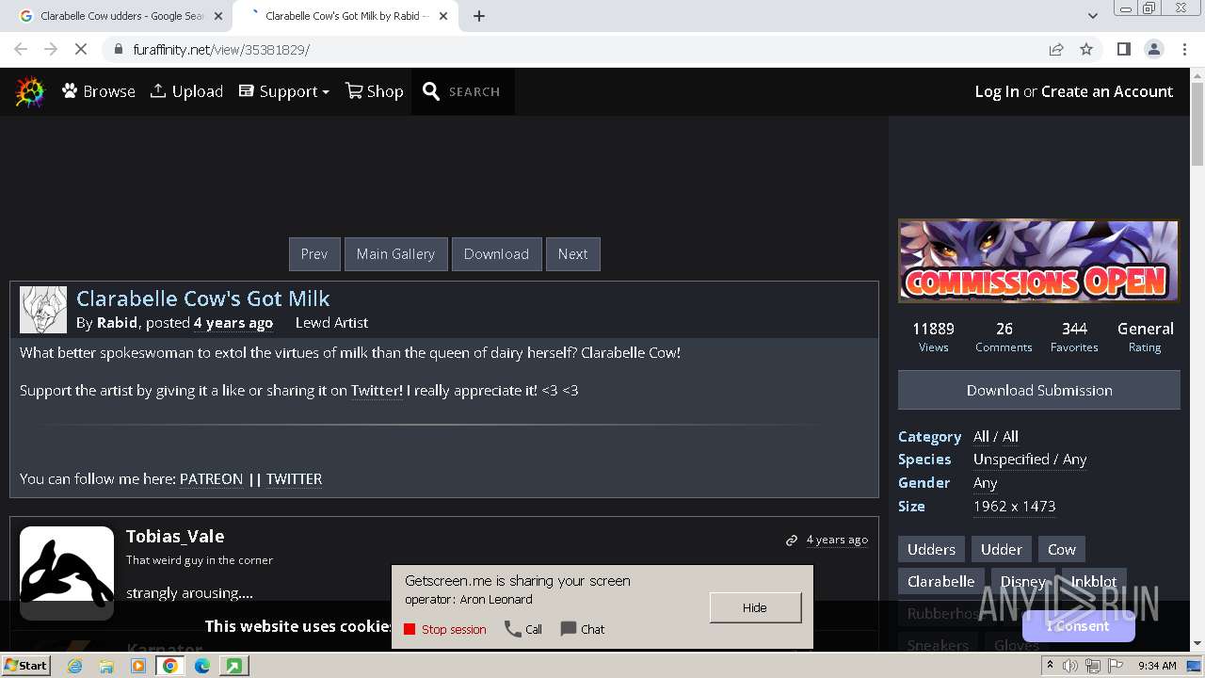Viewport: 1205px width, 678px height.
Task: Go back in browser history
Action: click(x=21, y=49)
